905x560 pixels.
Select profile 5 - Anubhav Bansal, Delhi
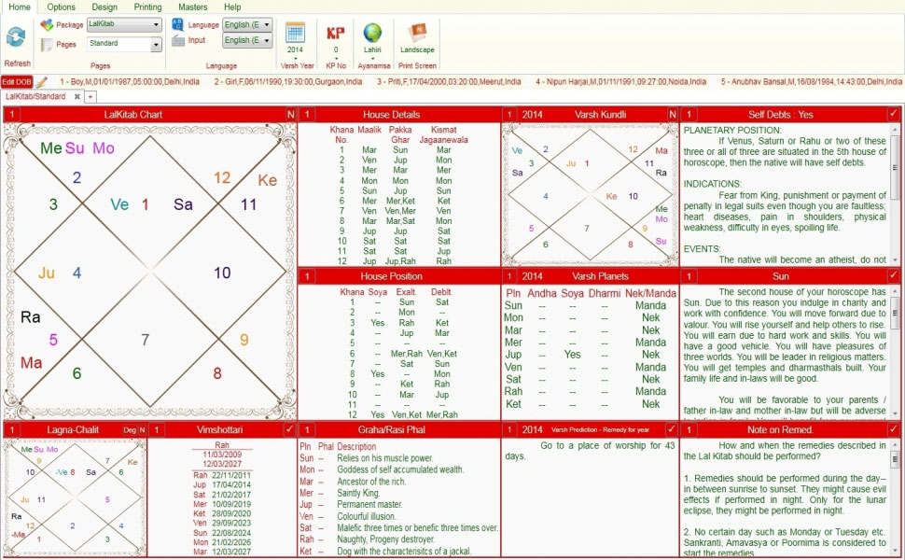tap(811, 82)
